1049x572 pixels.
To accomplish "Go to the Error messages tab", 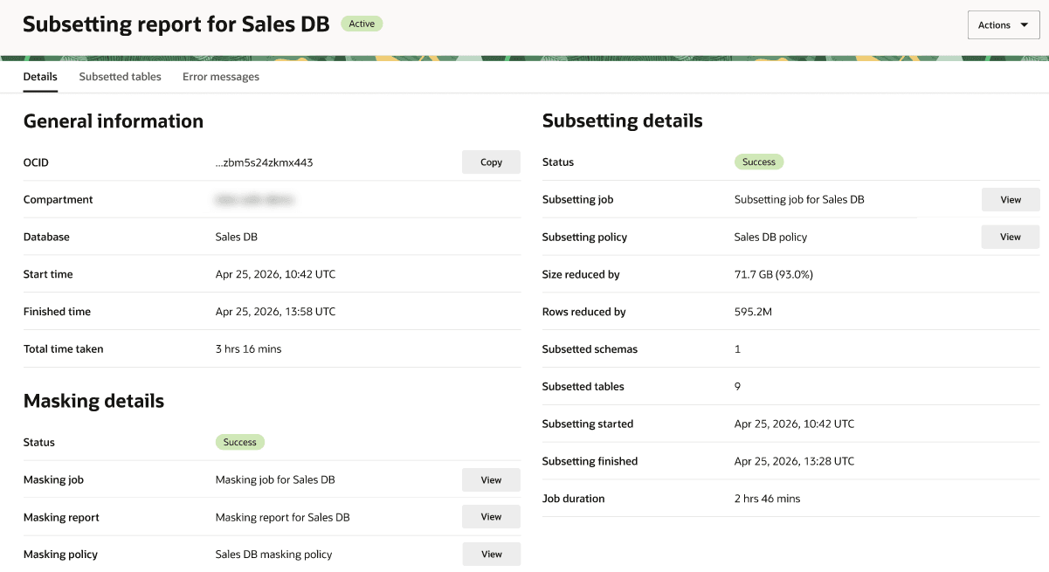I will click(x=221, y=77).
